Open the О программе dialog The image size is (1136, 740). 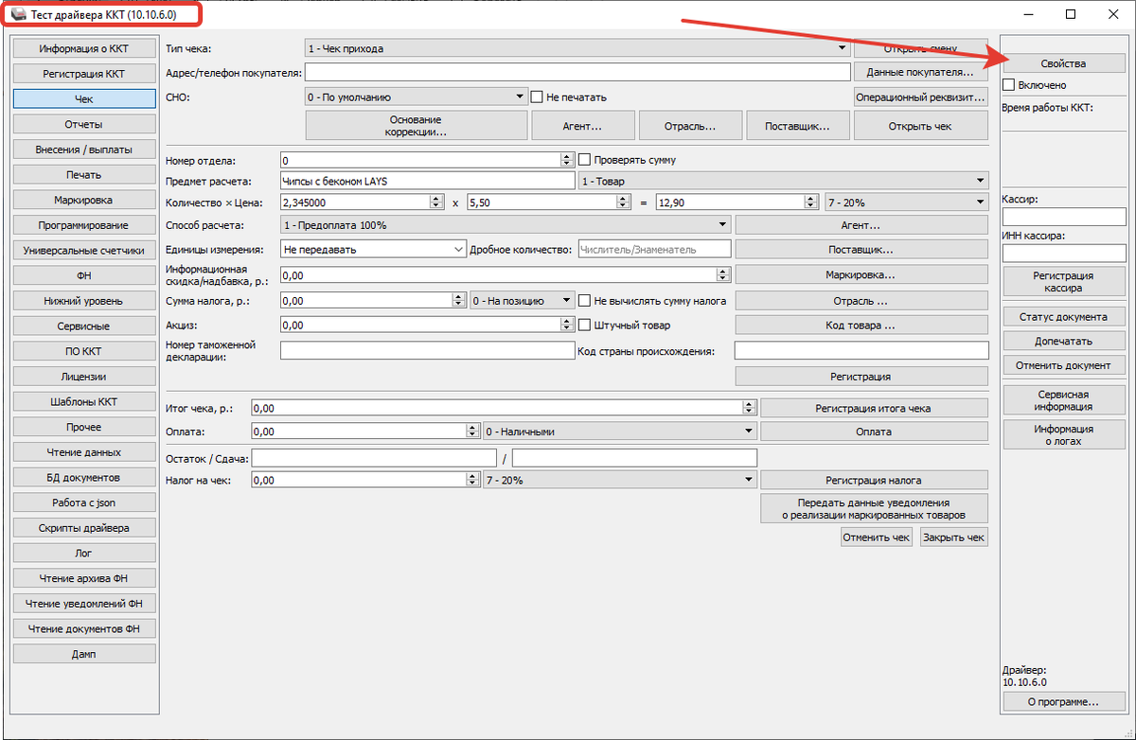[x=1063, y=702]
